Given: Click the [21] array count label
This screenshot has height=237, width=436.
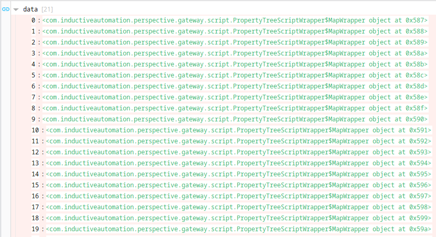Looking at the screenshot, I should point(47,9).
